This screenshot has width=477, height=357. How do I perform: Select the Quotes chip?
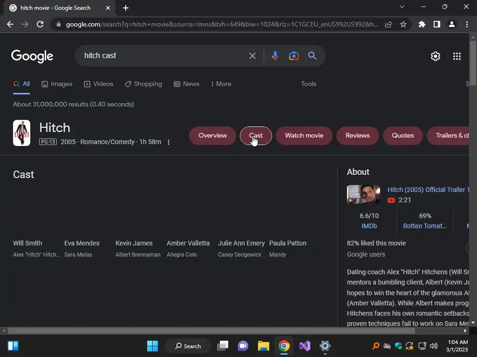[402, 136]
